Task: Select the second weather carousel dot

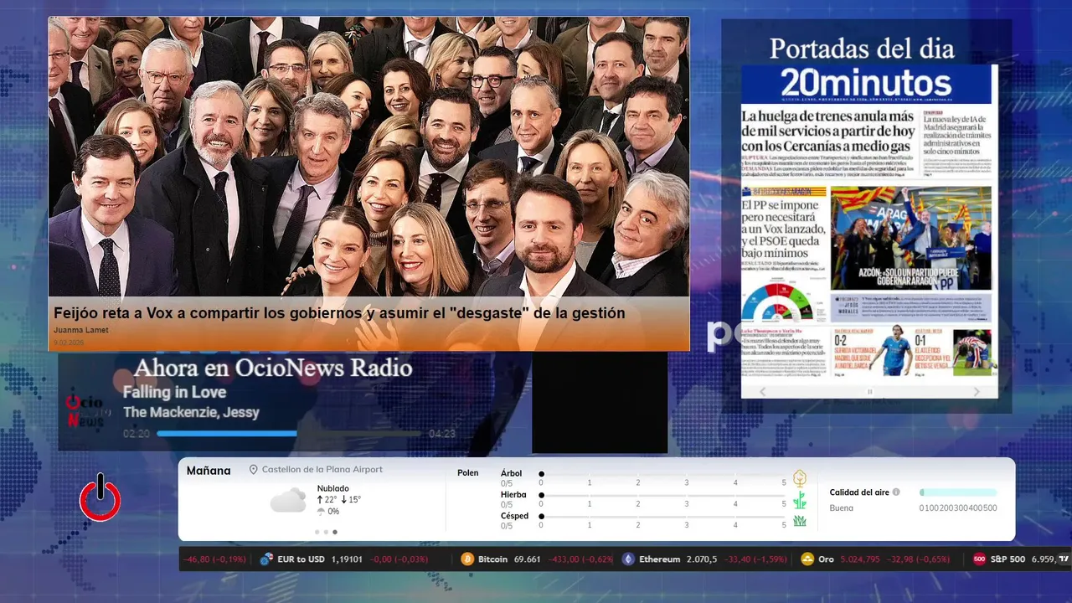Action: click(326, 532)
